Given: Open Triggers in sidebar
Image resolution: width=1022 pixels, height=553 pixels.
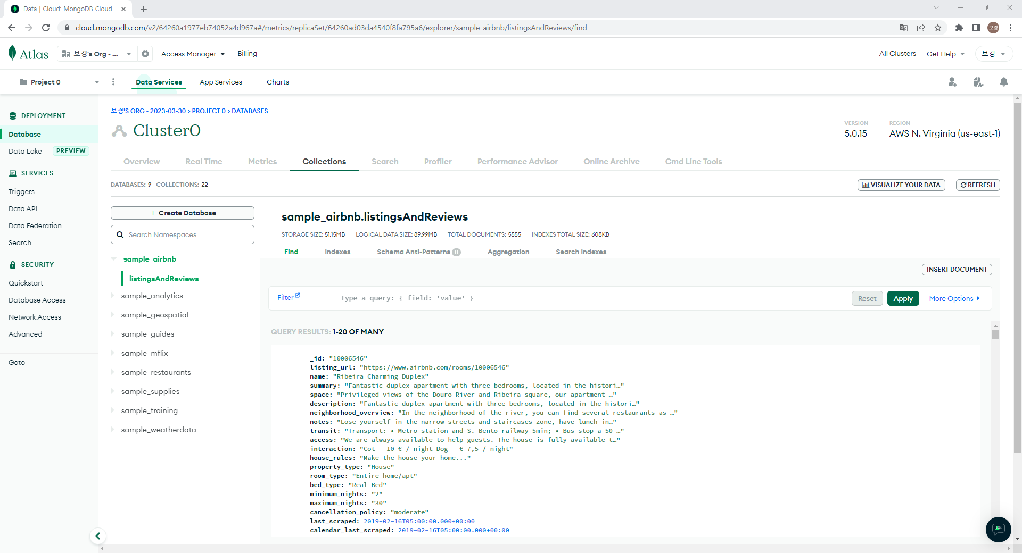Looking at the screenshot, I should point(21,192).
